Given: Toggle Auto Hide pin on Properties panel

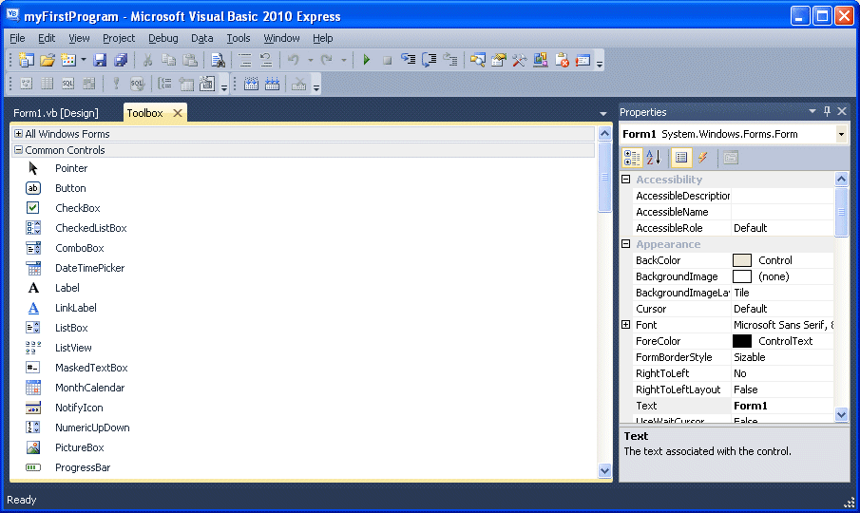Looking at the screenshot, I should 827,111.
